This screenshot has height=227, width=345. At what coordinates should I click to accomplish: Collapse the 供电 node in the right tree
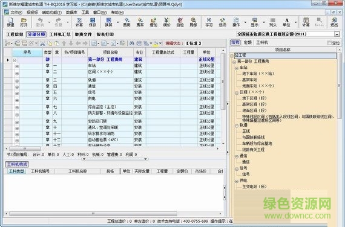pyautogui.click(x=237, y=181)
